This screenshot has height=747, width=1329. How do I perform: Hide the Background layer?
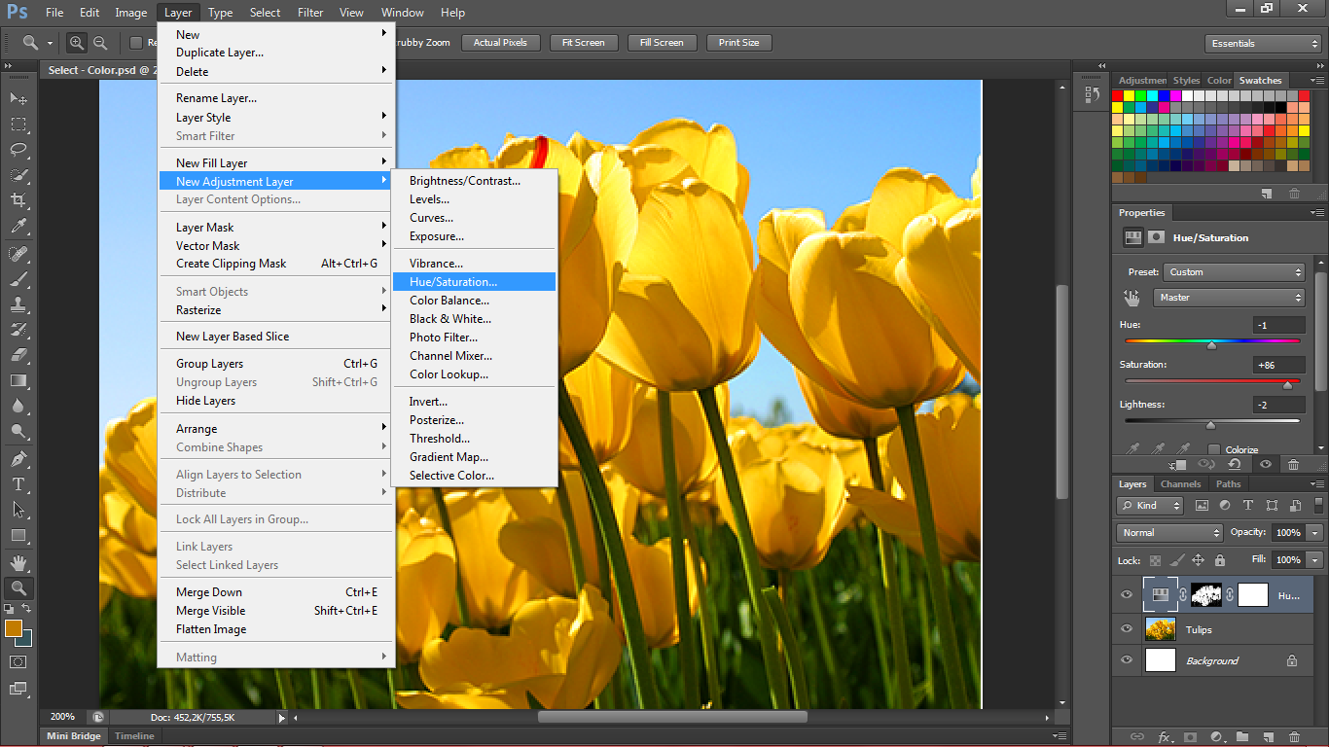(1127, 659)
